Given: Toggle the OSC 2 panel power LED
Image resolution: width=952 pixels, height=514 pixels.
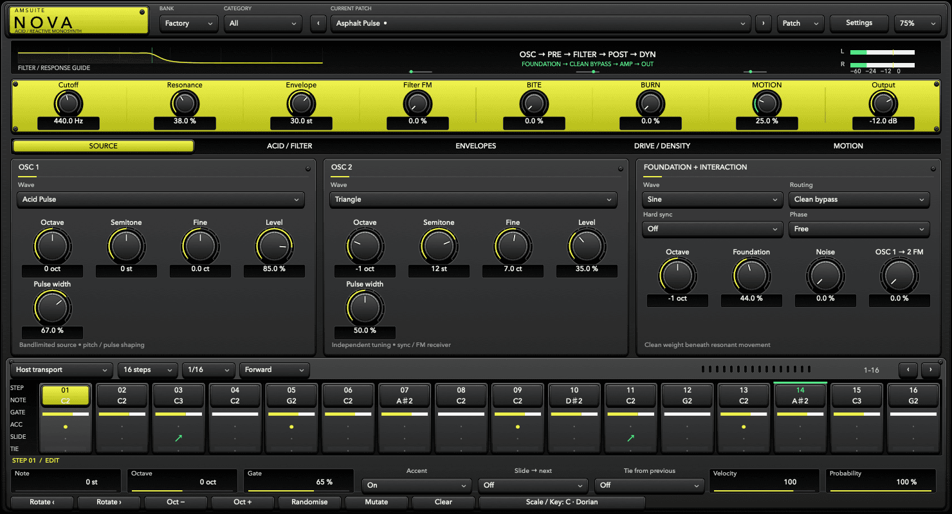Looking at the screenshot, I should 620,169.
